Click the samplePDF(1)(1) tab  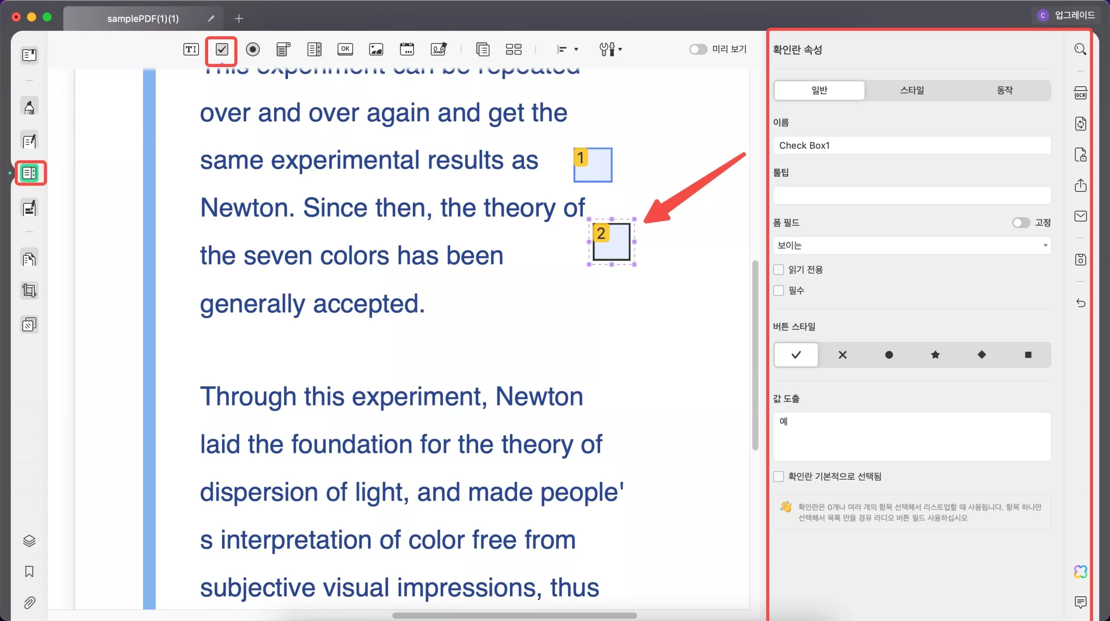coord(143,19)
